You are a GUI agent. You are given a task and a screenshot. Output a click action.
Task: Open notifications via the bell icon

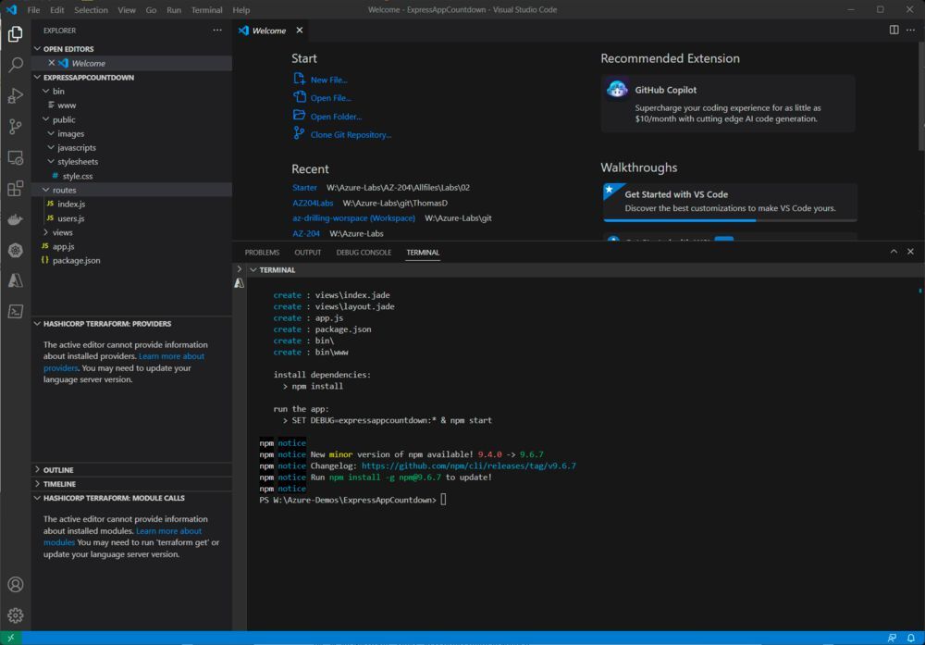912,637
